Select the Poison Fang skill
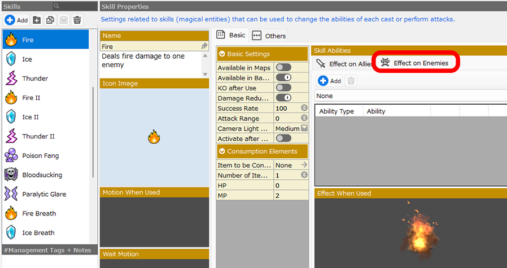This screenshot has width=507, height=268. point(40,155)
